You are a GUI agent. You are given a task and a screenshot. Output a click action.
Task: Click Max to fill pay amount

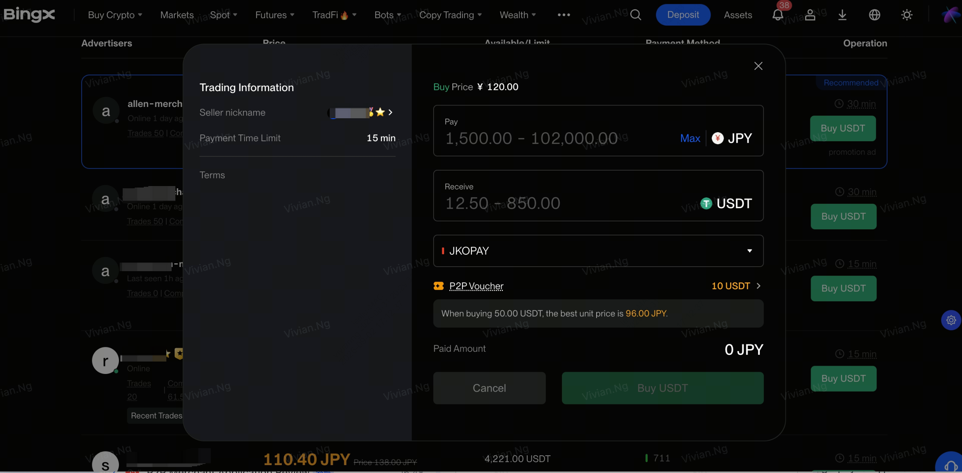pos(690,138)
